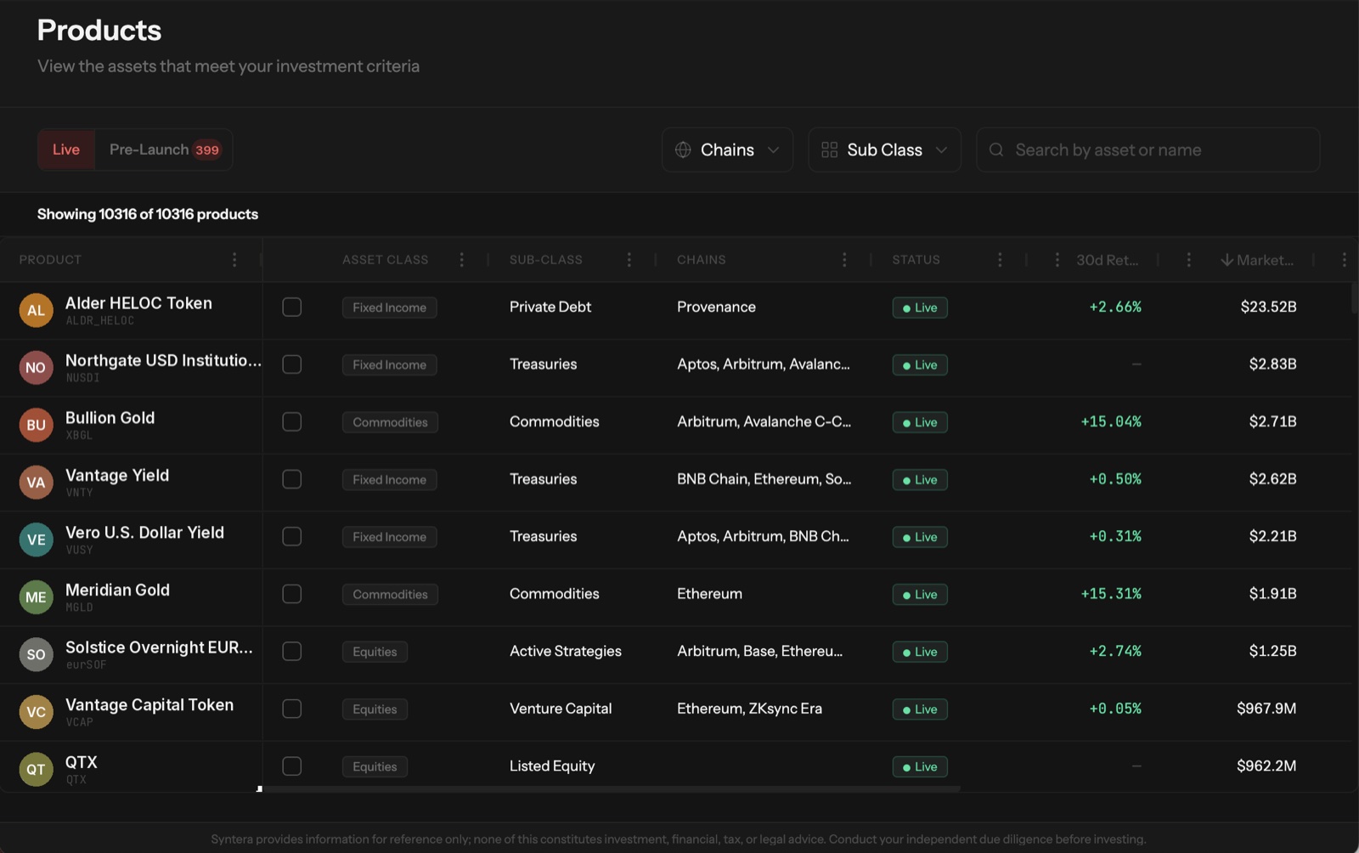
Task: Check the Vero U.S. Dollar Yield checkbox
Action: click(x=291, y=536)
